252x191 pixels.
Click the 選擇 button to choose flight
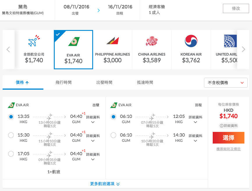[x=228, y=138]
